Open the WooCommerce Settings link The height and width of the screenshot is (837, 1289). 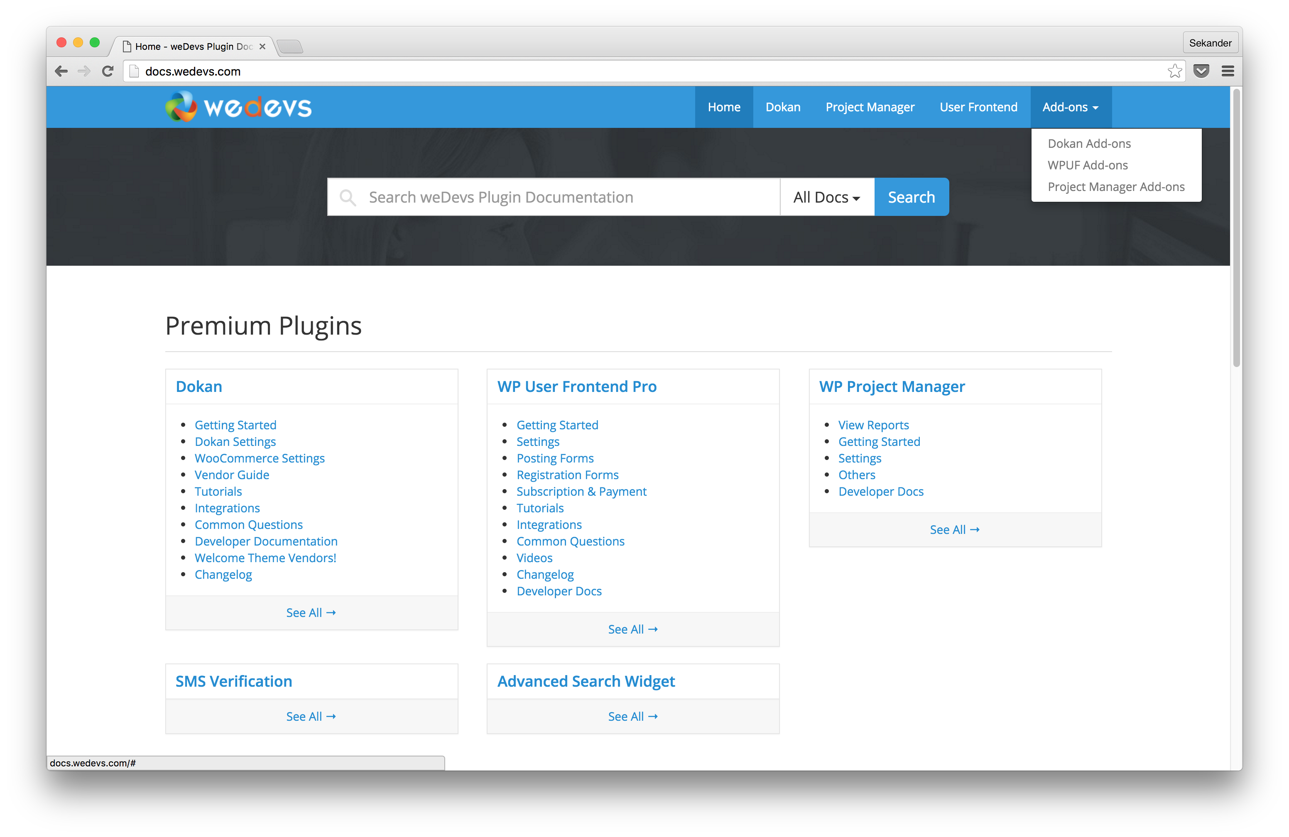click(260, 458)
